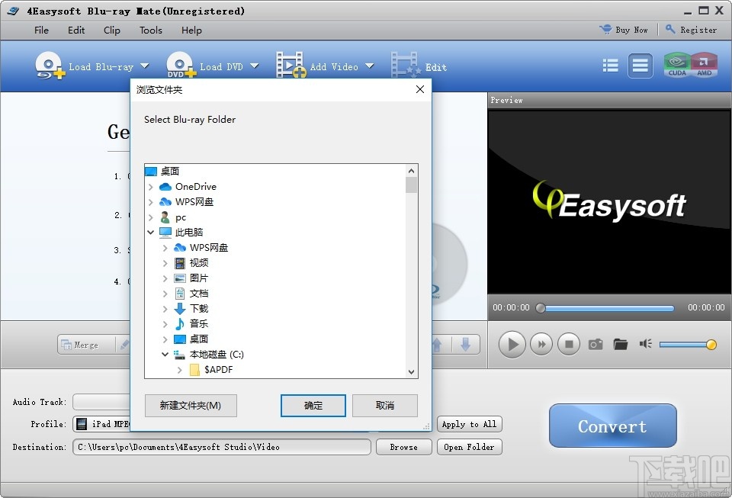Screen dimensions: 732x498
Task: Click the Load Blu-ray icon
Action: pyautogui.click(x=48, y=66)
